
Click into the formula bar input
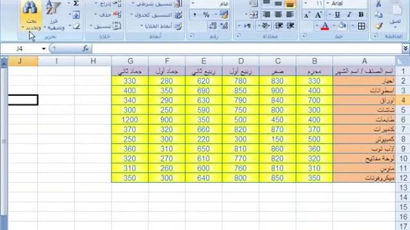(x=247, y=49)
